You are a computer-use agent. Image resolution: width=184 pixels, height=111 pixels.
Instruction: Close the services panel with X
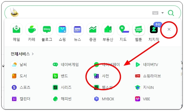point(169,29)
